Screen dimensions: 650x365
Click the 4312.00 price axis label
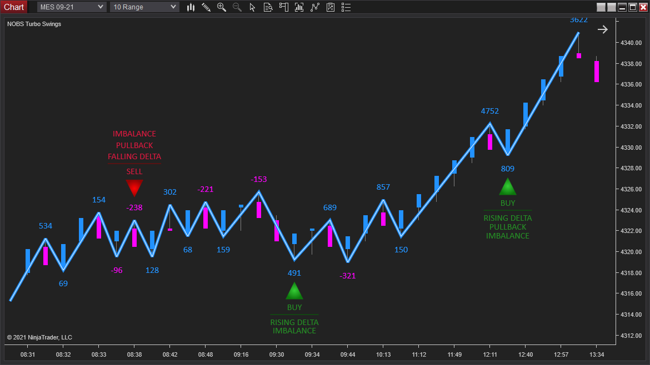pos(631,336)
